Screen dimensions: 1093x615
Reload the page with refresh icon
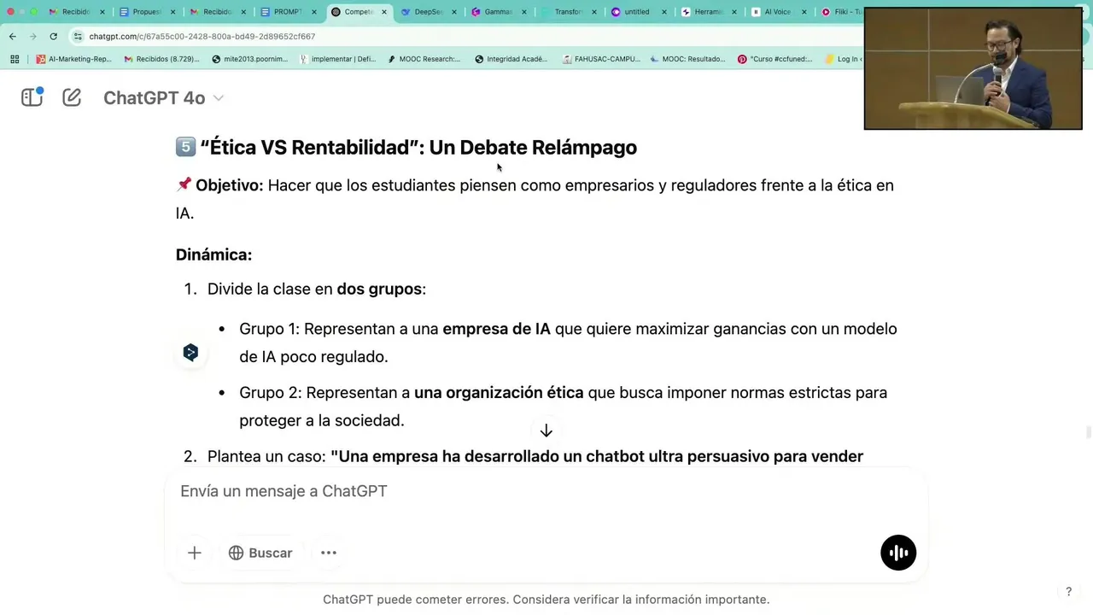pyautogui.click(x=54, y=36)
